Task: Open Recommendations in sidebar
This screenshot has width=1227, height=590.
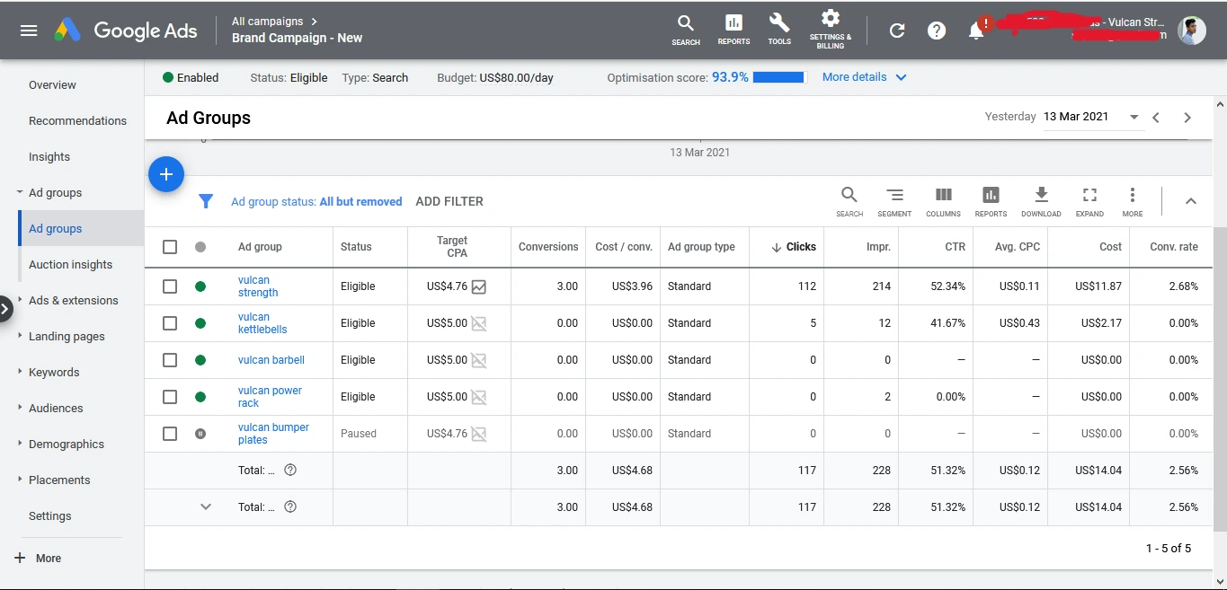Action: click(77, 120)
